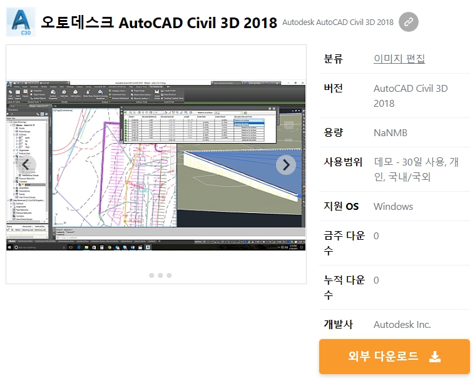Click the Windows supported OS value

[x=393, y=206]
